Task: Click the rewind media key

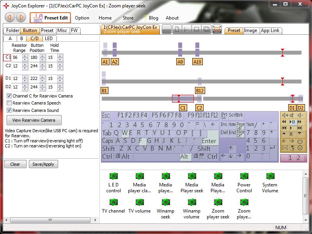Action: (x=284, y=122)
